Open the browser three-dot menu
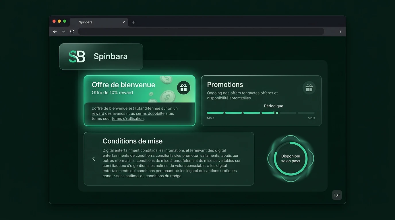395x220 pixels. coord(340,32)
